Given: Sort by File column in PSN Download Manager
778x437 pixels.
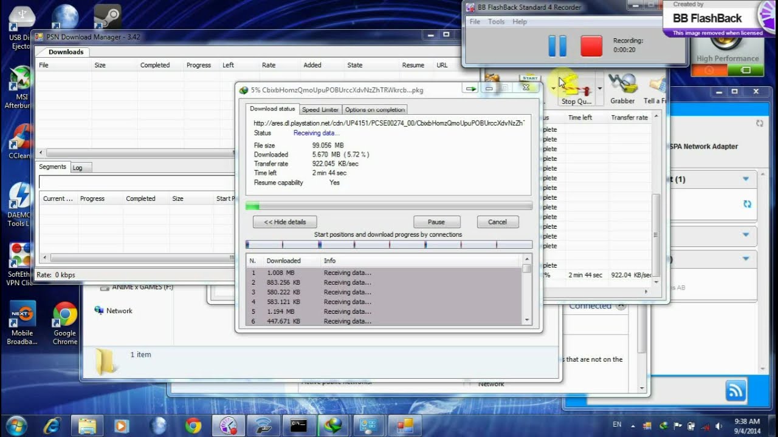Looking at the screenshot, I should click(63, 65).
